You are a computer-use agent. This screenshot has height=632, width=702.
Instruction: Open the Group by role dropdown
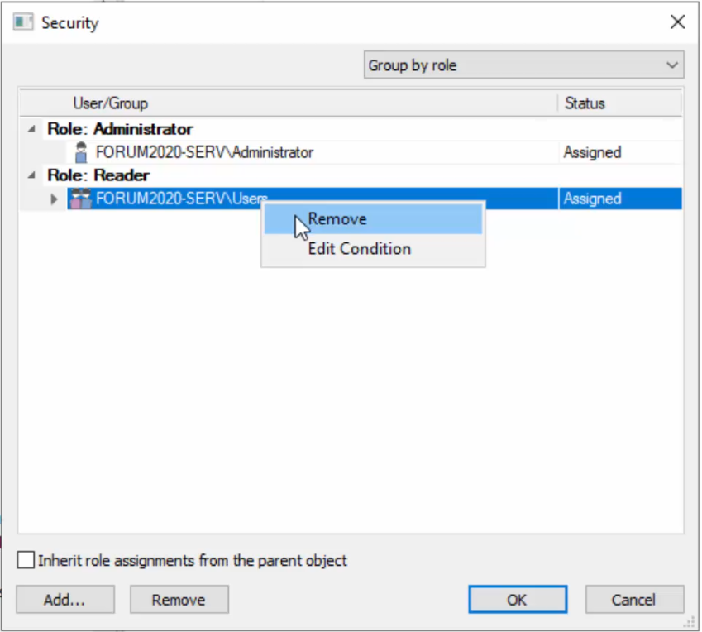tap(523, 65)
